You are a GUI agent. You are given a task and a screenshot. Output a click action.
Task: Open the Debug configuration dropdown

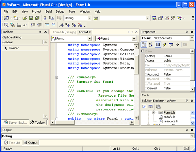(89, 18)
